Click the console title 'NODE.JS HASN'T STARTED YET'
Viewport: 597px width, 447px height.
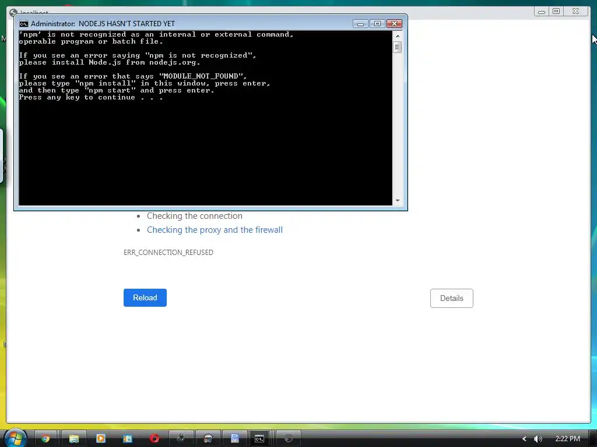[127, 23]
